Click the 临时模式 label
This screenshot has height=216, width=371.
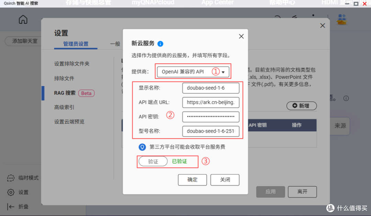click(29, 178)
